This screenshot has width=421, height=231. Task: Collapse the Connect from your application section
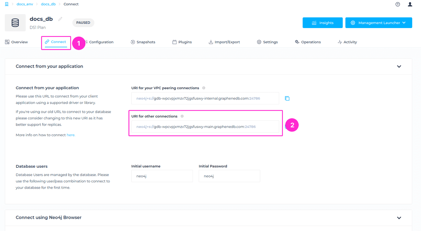point(399,66)
